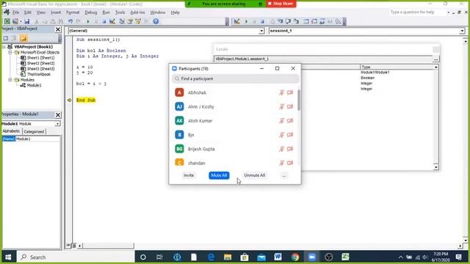
Task: Click the ellipsis button in the Locals window
Action: [435, 59]
